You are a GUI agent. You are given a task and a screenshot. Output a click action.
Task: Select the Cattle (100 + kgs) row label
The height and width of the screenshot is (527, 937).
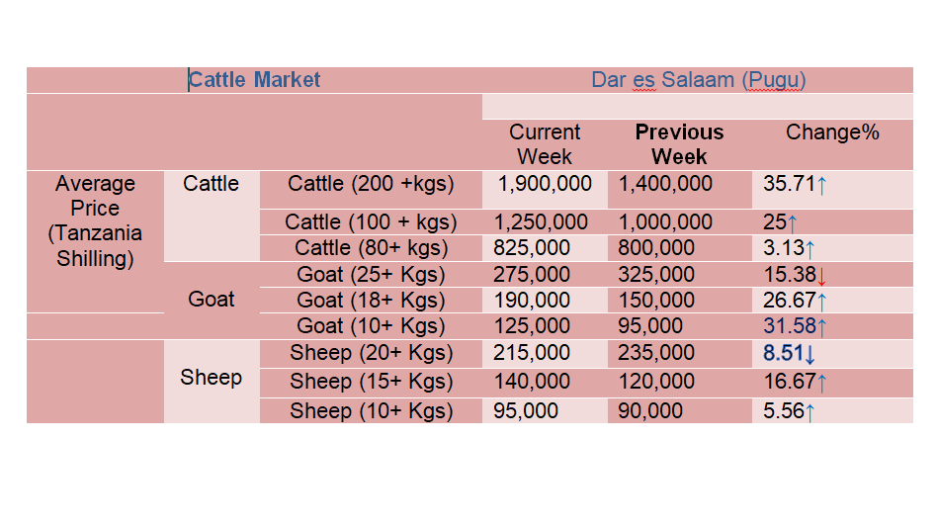tap(371, 222)
